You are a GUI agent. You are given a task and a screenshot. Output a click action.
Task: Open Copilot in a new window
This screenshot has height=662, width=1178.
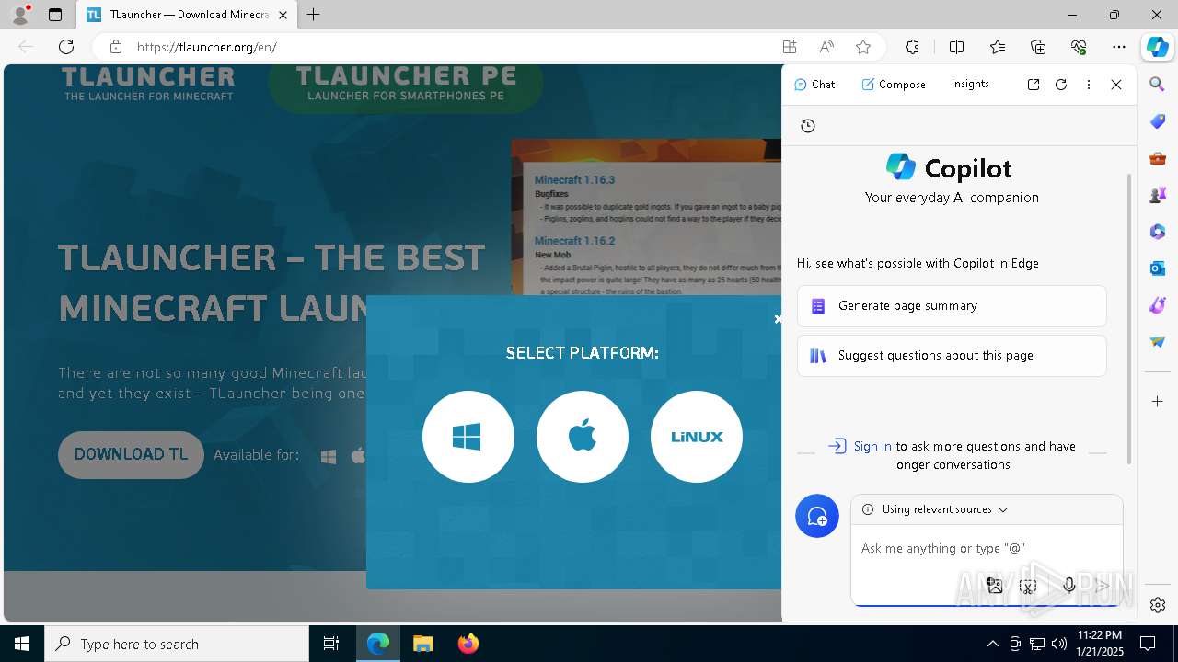coord(1034,84)
